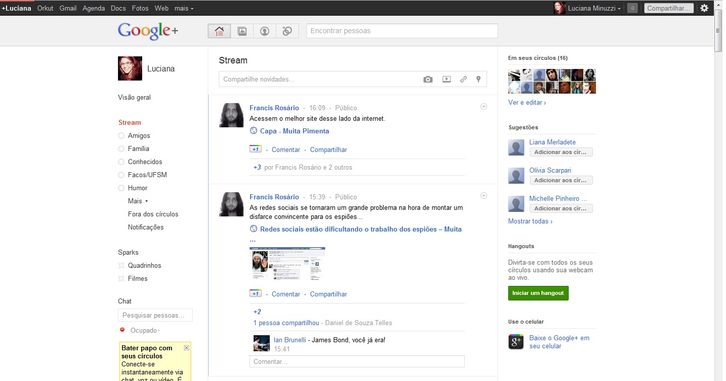Add Liana Merladete to circles
The height and width of the screenshot is (381, 726).
coord(561,152)
